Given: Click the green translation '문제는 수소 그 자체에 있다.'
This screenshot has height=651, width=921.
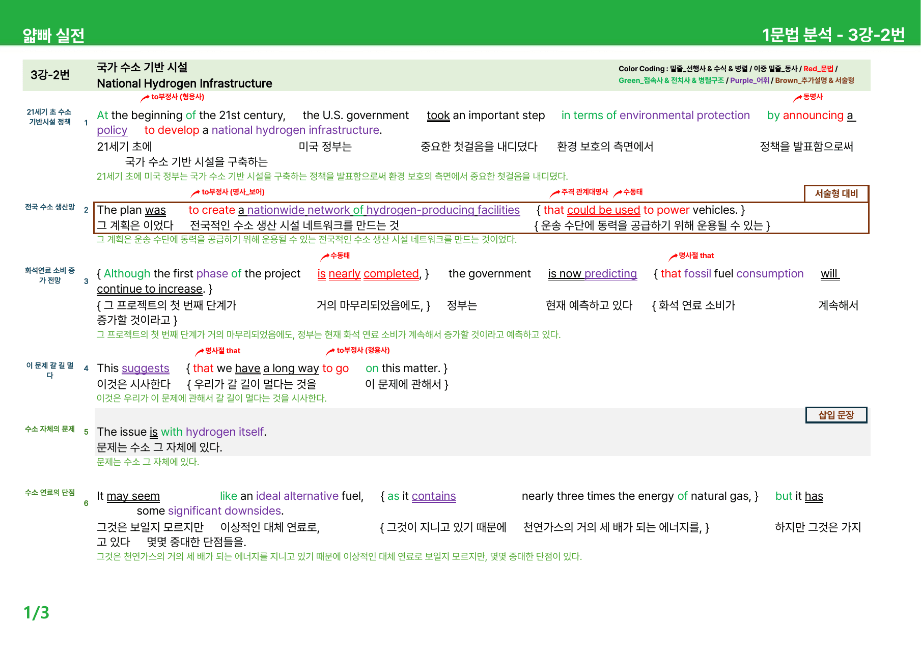Looking at the screenshot, I should coord(148,462).
